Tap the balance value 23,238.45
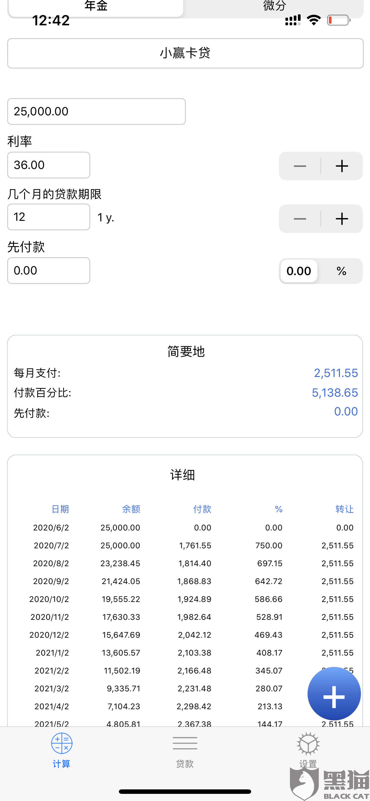 click(x=120, y=564)
